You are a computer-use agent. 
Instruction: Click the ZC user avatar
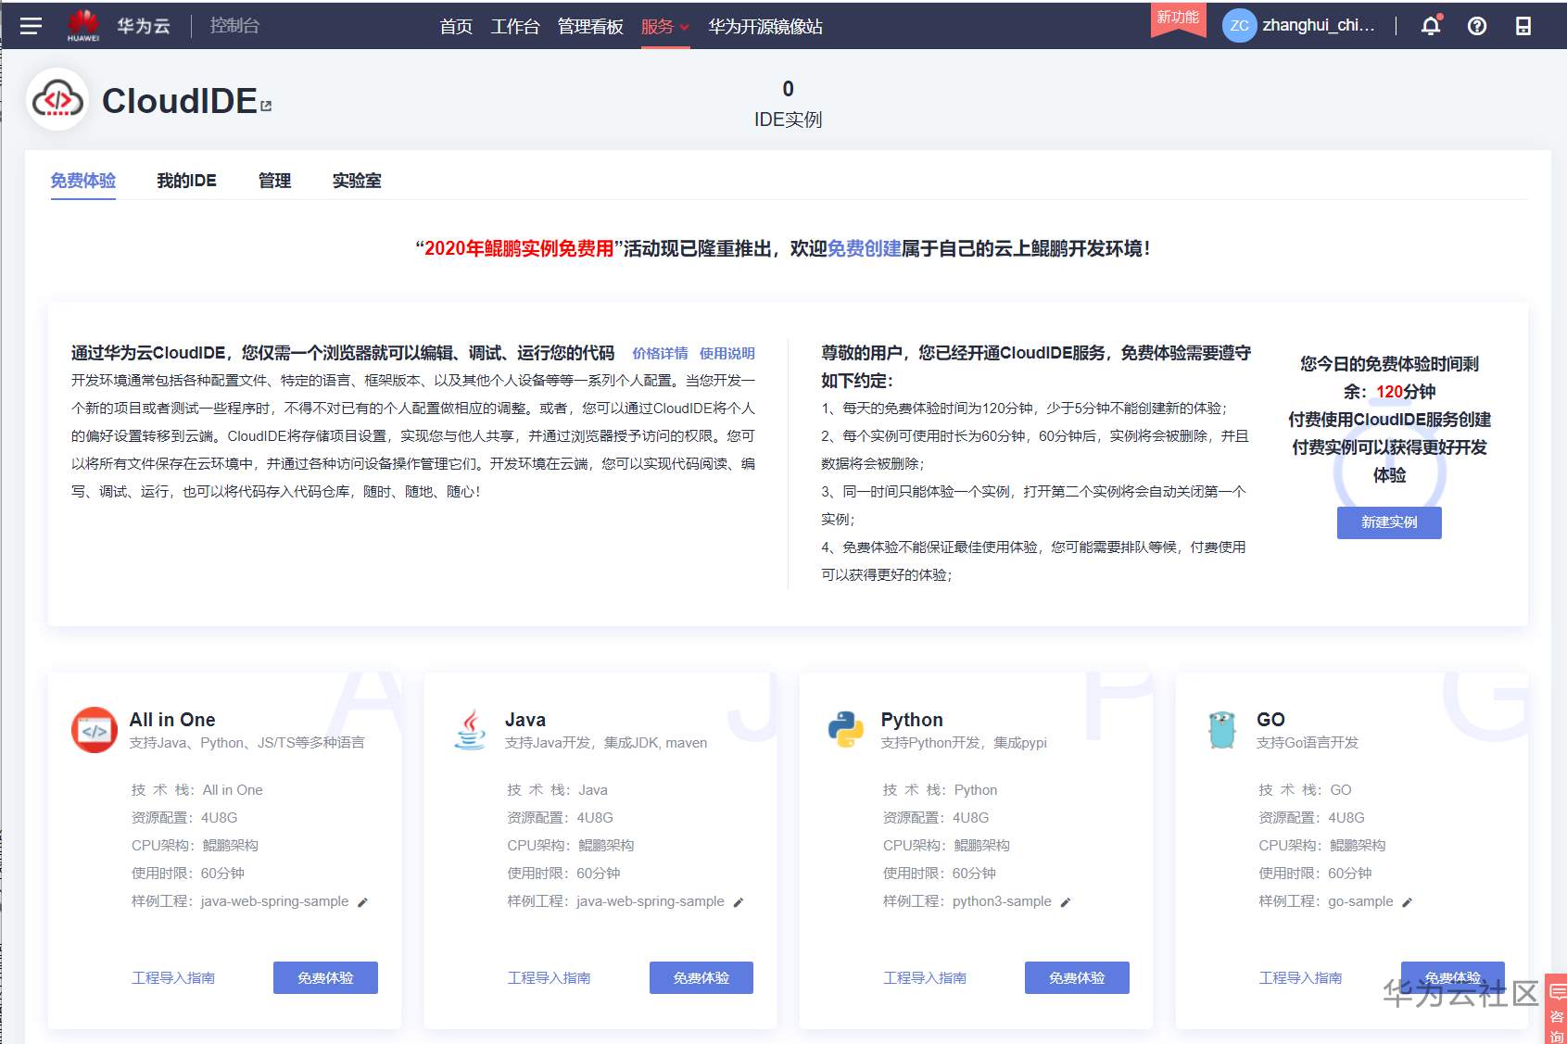[1239, 26]
